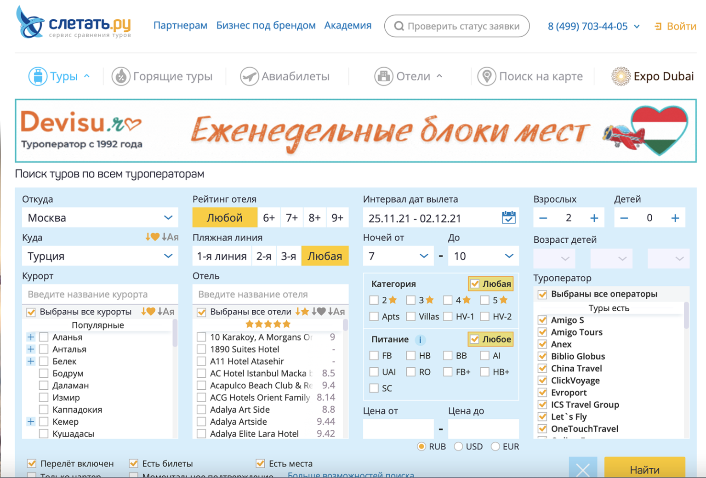706x478 pixels.
Task: Sort destinations by popularity heart icon
Action: coord(152,237)
